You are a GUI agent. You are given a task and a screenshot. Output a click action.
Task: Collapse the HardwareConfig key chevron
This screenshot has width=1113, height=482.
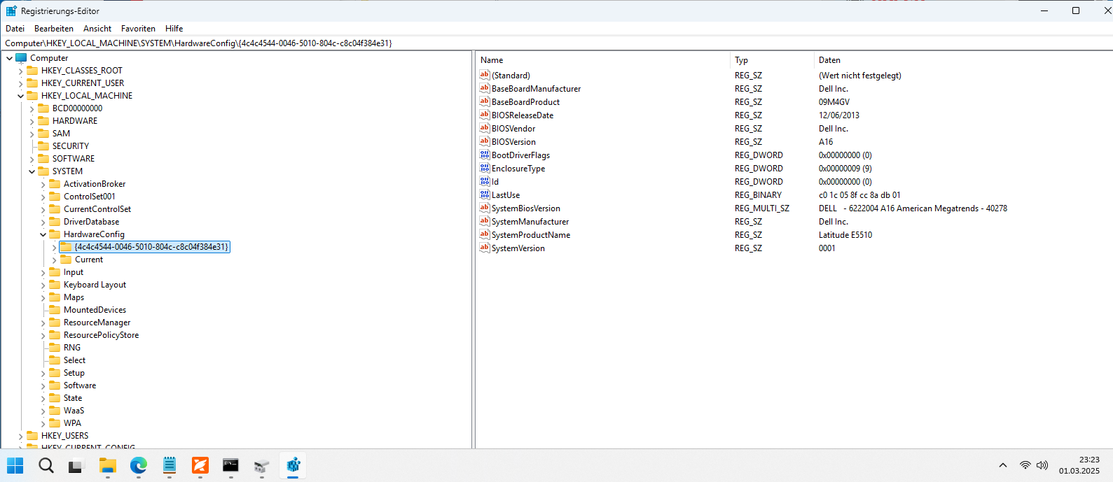43,234
